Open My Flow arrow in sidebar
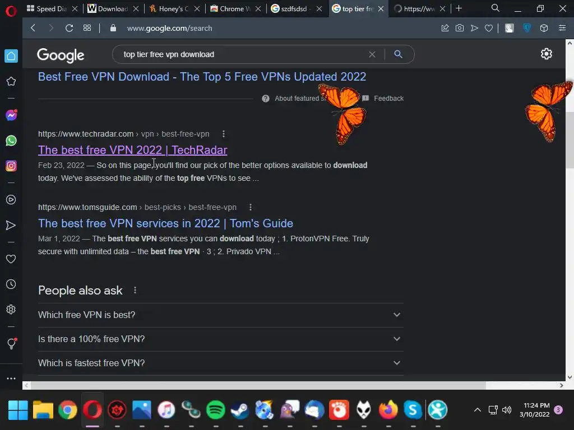Image resolution: width=574 pixels, height=430 pixels. [x=11, y=225]
